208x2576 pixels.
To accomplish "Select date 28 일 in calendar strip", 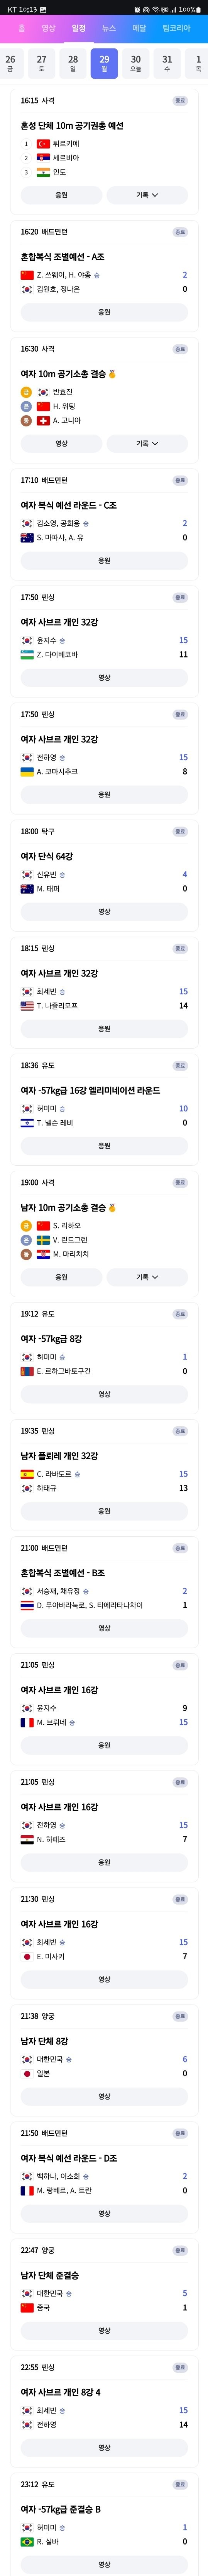I will [x=73, y=63].
